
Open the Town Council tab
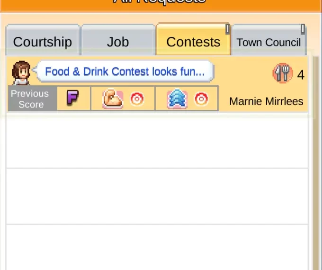[x=268, y=42]
